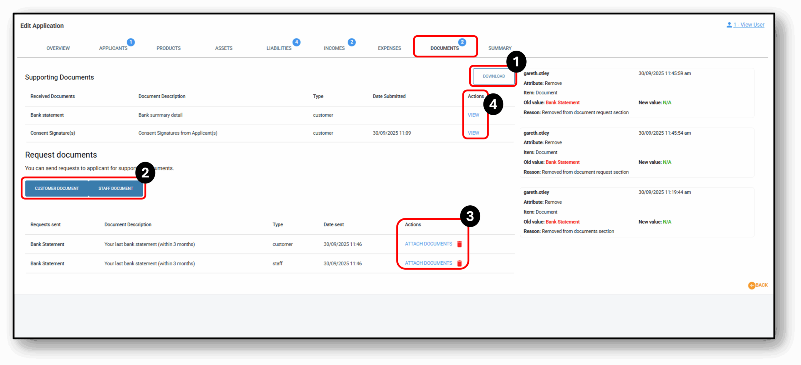Click the Customer Document button
801x365 pixels.
(x=57, y=188)
